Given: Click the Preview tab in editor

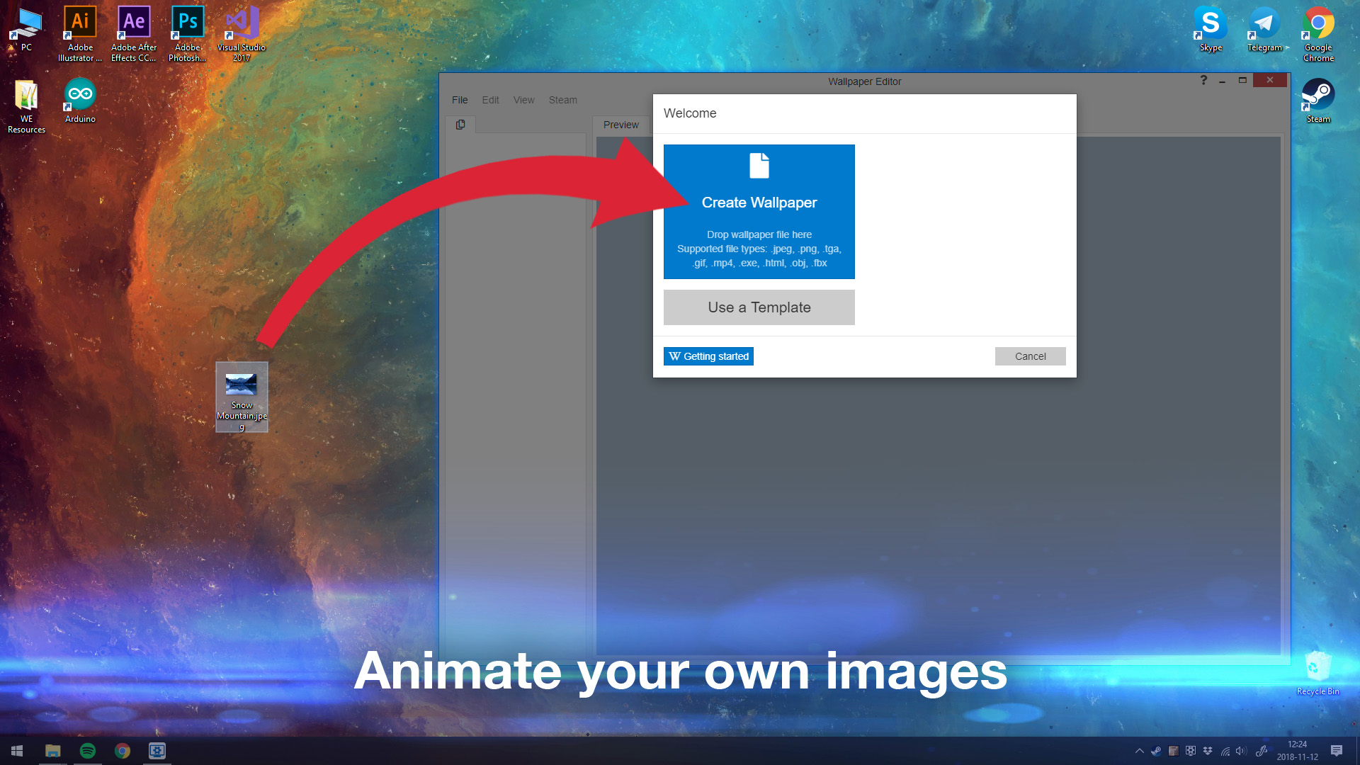Looking at the screenshot, I should (621, 124).
